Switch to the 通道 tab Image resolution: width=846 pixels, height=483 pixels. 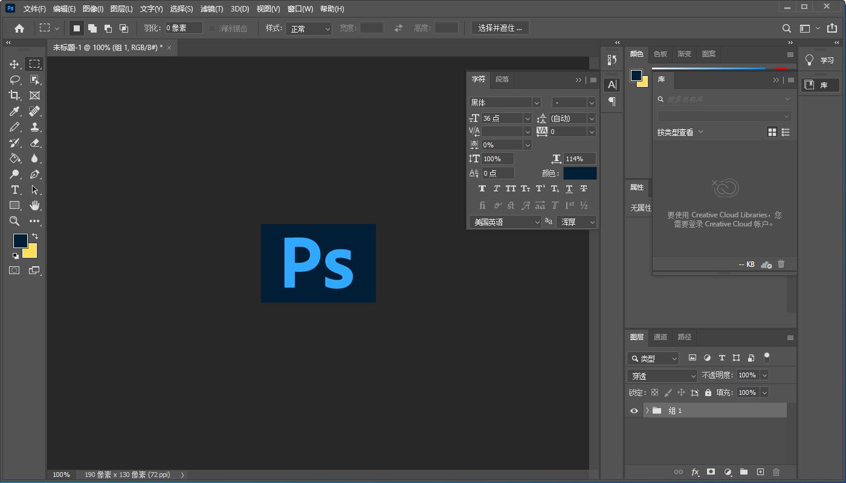[x=660, y=337]
